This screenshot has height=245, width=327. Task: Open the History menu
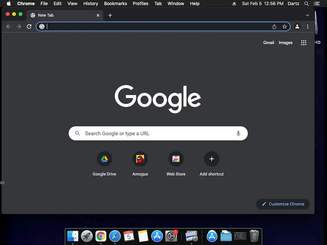pos(91,4)
